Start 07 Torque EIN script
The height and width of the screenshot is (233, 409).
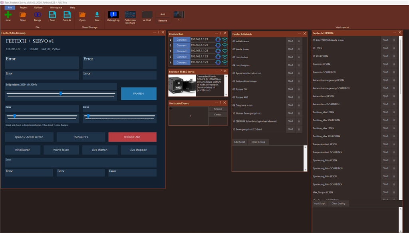click(x=291, y=89)
